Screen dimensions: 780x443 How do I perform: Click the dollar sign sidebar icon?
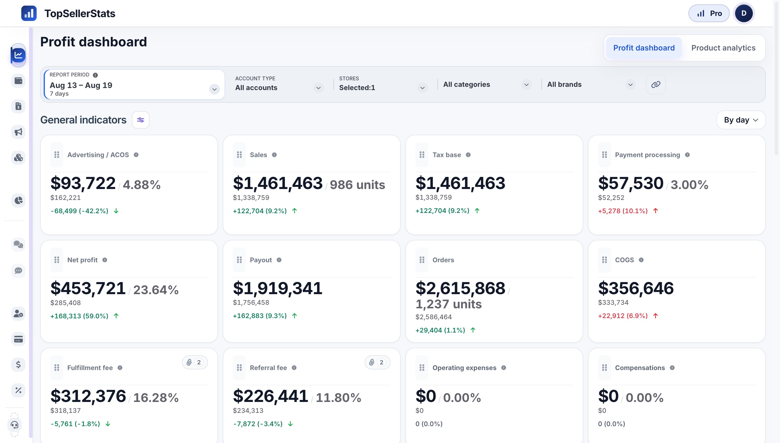coord(18,364)
